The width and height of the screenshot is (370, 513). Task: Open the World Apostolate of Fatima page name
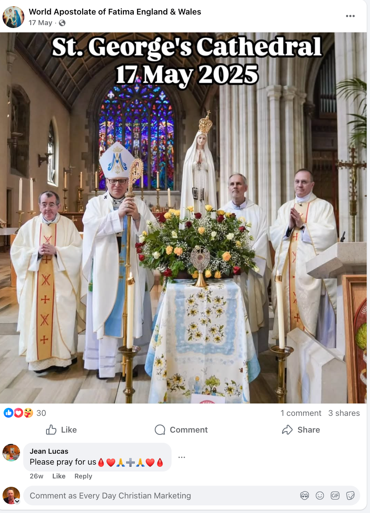point(115,12)
